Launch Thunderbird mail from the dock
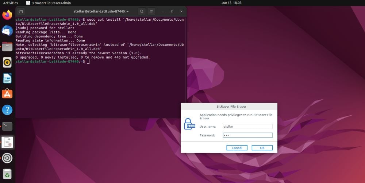 7,31
